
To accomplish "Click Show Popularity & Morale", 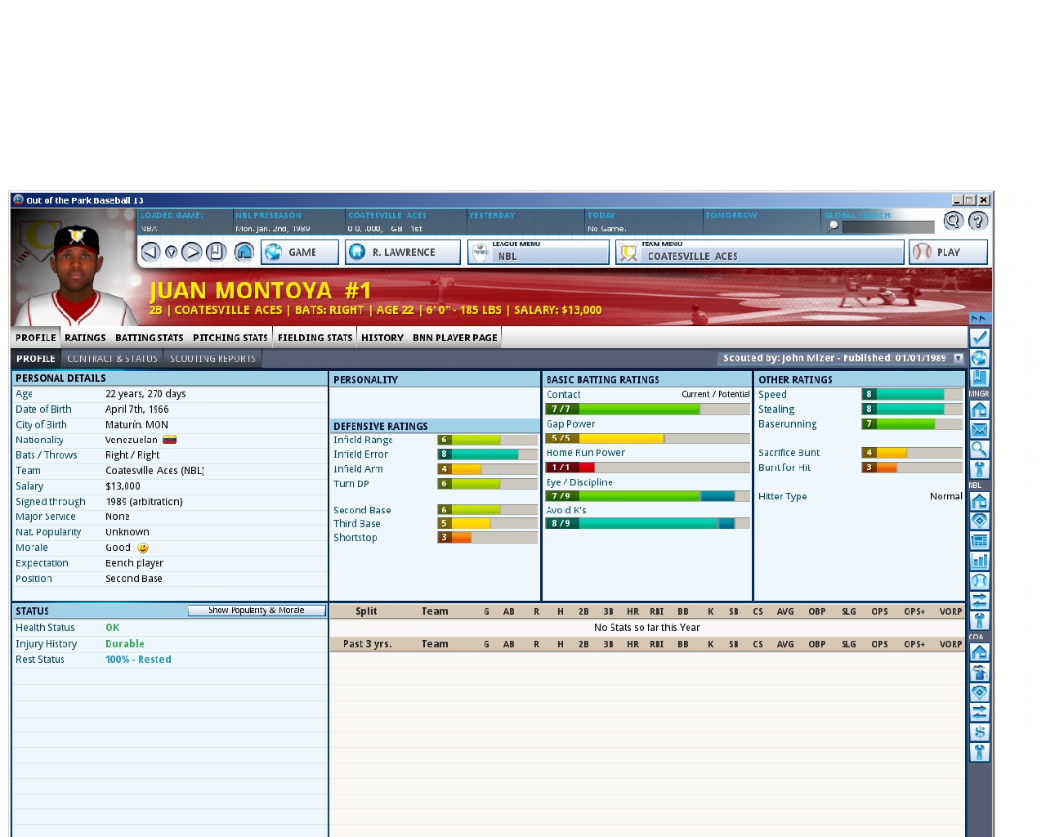I will (256, 610).
